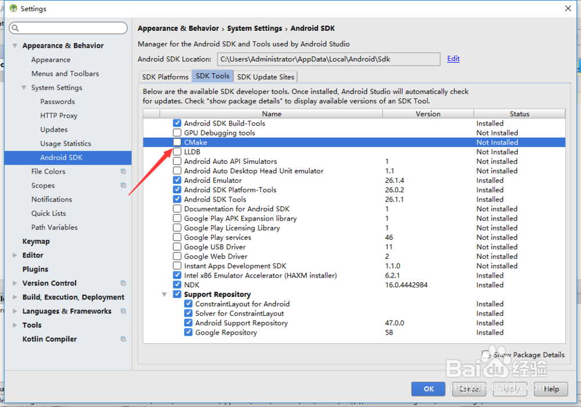Click the project-level icon next to Version Control
Viewport: 581px width, 407px height.
pyautogui.click(x=123, y=283)
